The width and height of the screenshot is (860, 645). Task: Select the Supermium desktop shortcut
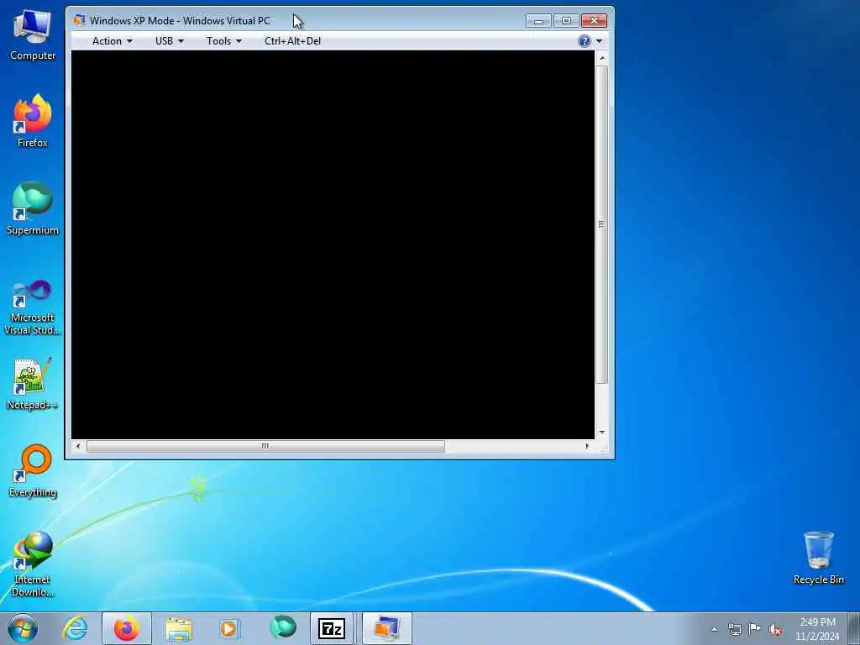point(33,208)
